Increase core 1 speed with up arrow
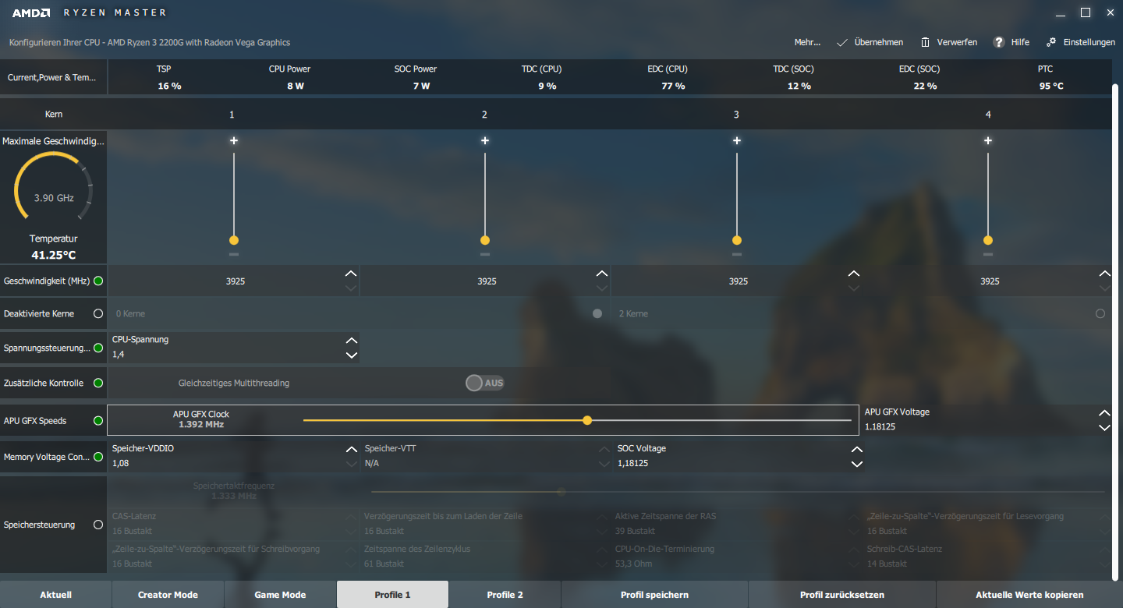Viewport: 1123px width, 608px height. click(351, 274)
